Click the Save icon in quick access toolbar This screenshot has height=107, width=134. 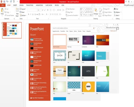[4, 2]
